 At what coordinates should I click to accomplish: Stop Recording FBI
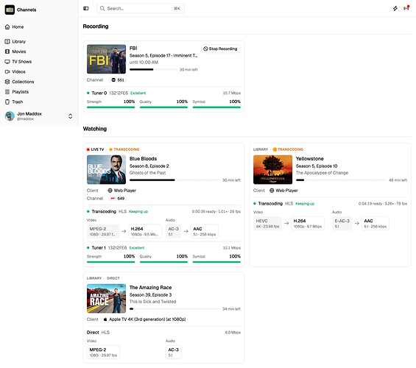pos(220,49)
